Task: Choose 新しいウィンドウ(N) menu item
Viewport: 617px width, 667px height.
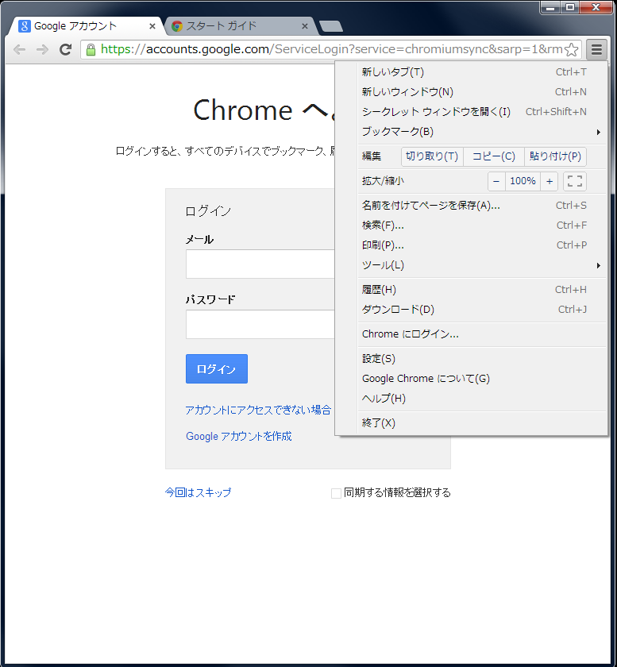Action: (471, 92)
